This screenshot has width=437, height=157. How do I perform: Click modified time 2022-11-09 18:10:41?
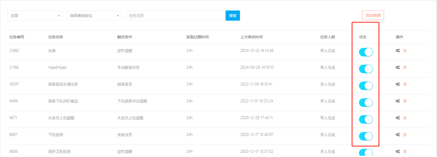pyautogui.click(x=256, y=84)
